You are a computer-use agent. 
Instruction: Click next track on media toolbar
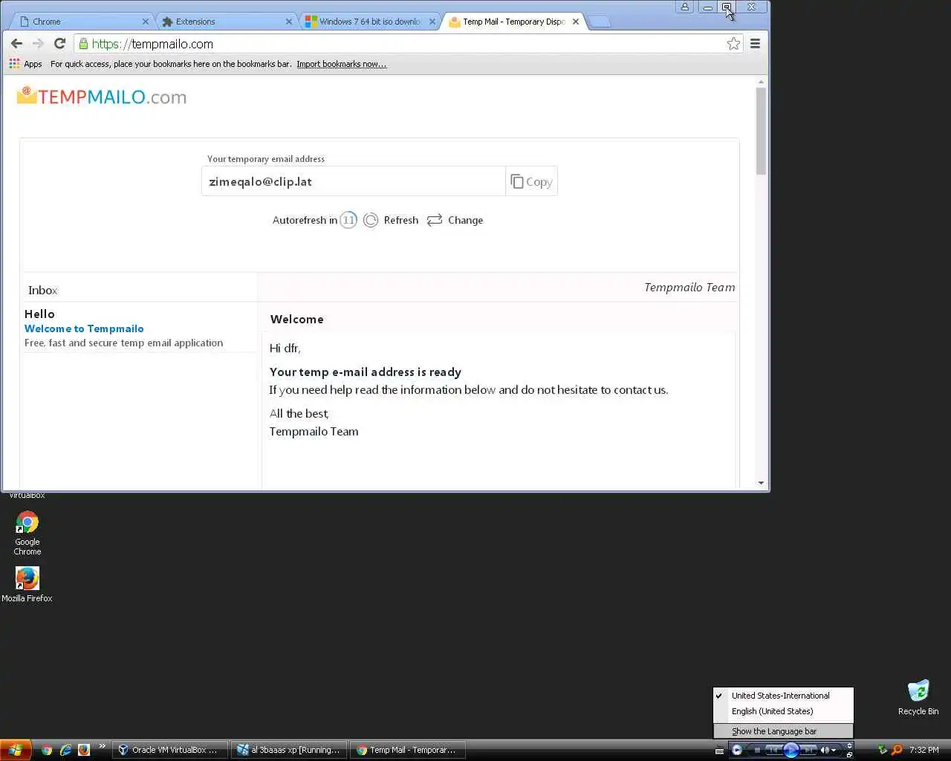(x=808, y=750)
